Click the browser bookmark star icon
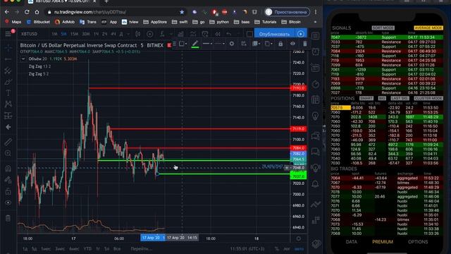The height and width of the screenshot is (254, 451). tap(182, 12)
